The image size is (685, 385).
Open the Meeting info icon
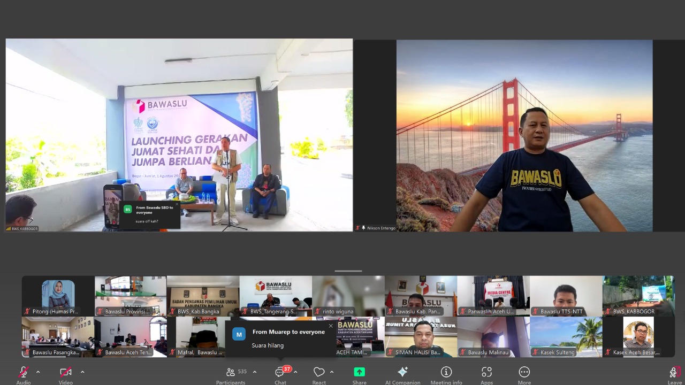(x=446, y=372)
